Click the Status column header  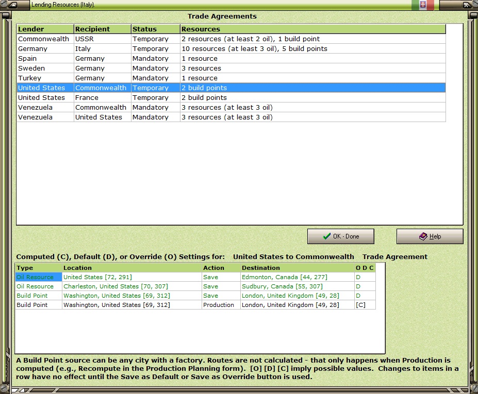(x=156, y=29)
